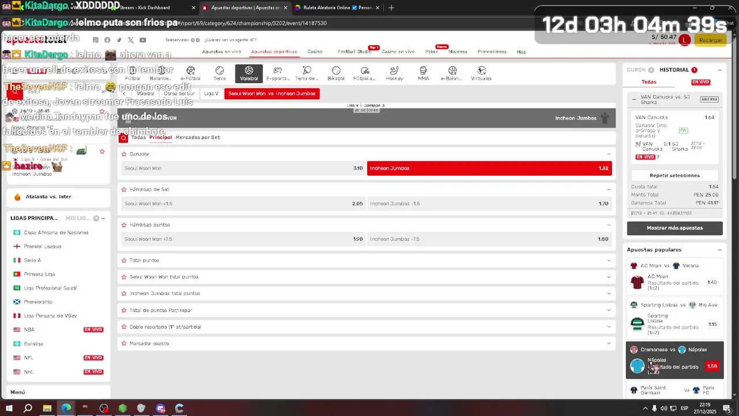Open the Instagram social icon

[96, 40]
